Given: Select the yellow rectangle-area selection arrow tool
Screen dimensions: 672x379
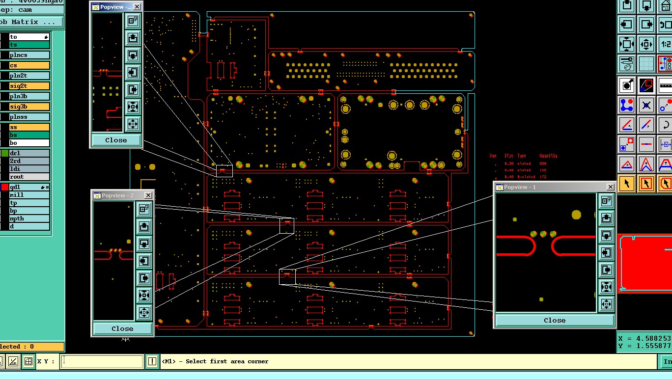Looking at the screenshot, I should pyautogui.click(x=646, y=184).
